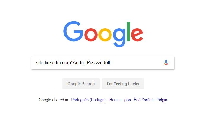Switch language to Português (Portugal)
Image resolution: width=207 pixels, height=130 pixels.
coord(89,100)
